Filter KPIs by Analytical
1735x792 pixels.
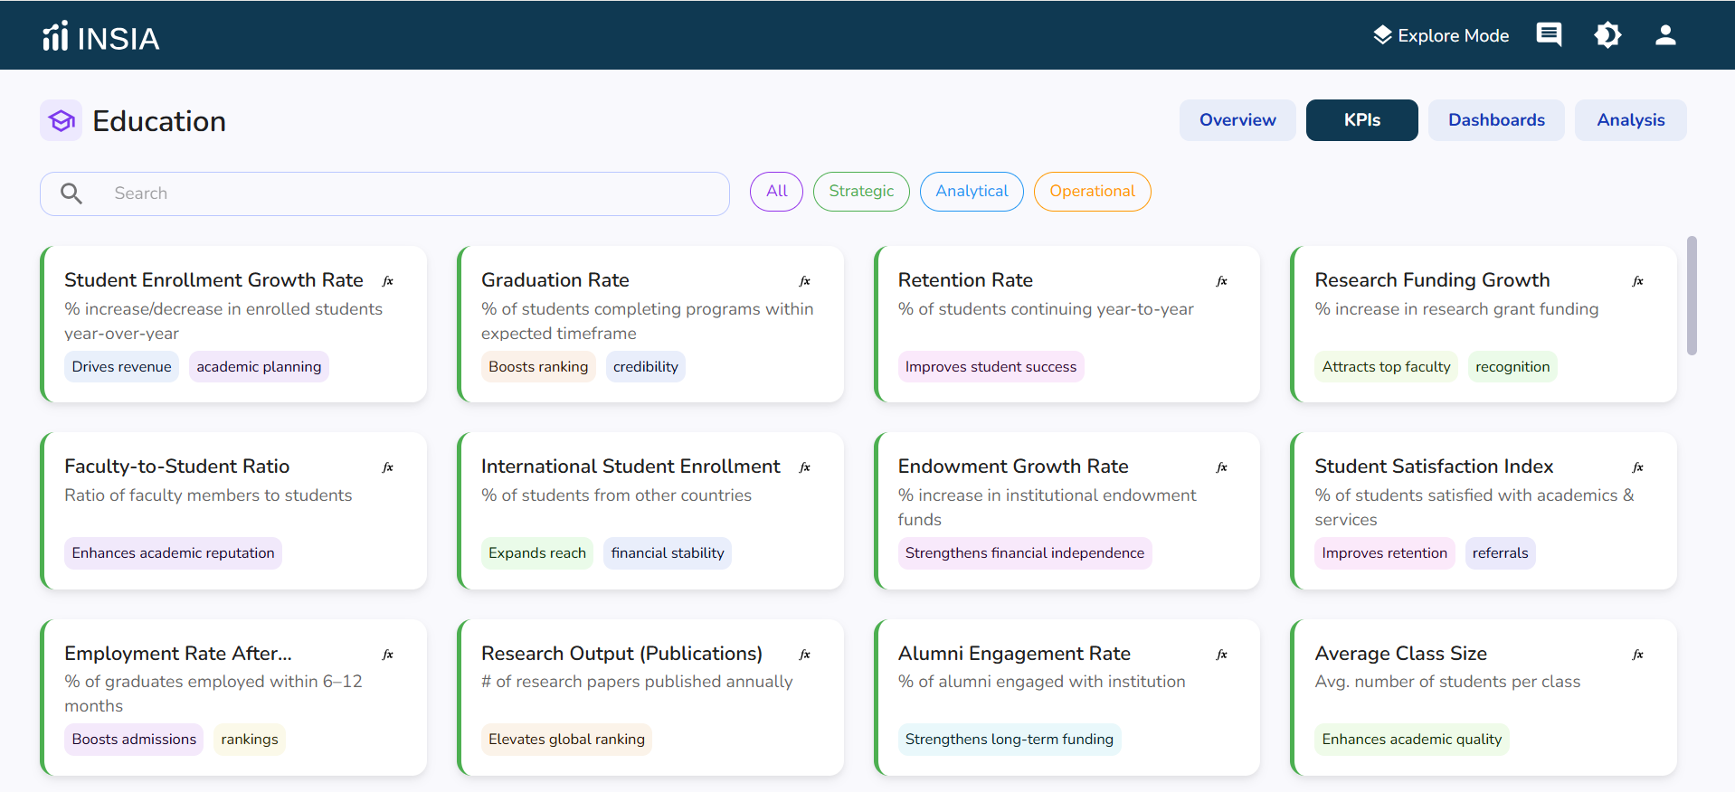pyautogui.click(x=972, y=192)
